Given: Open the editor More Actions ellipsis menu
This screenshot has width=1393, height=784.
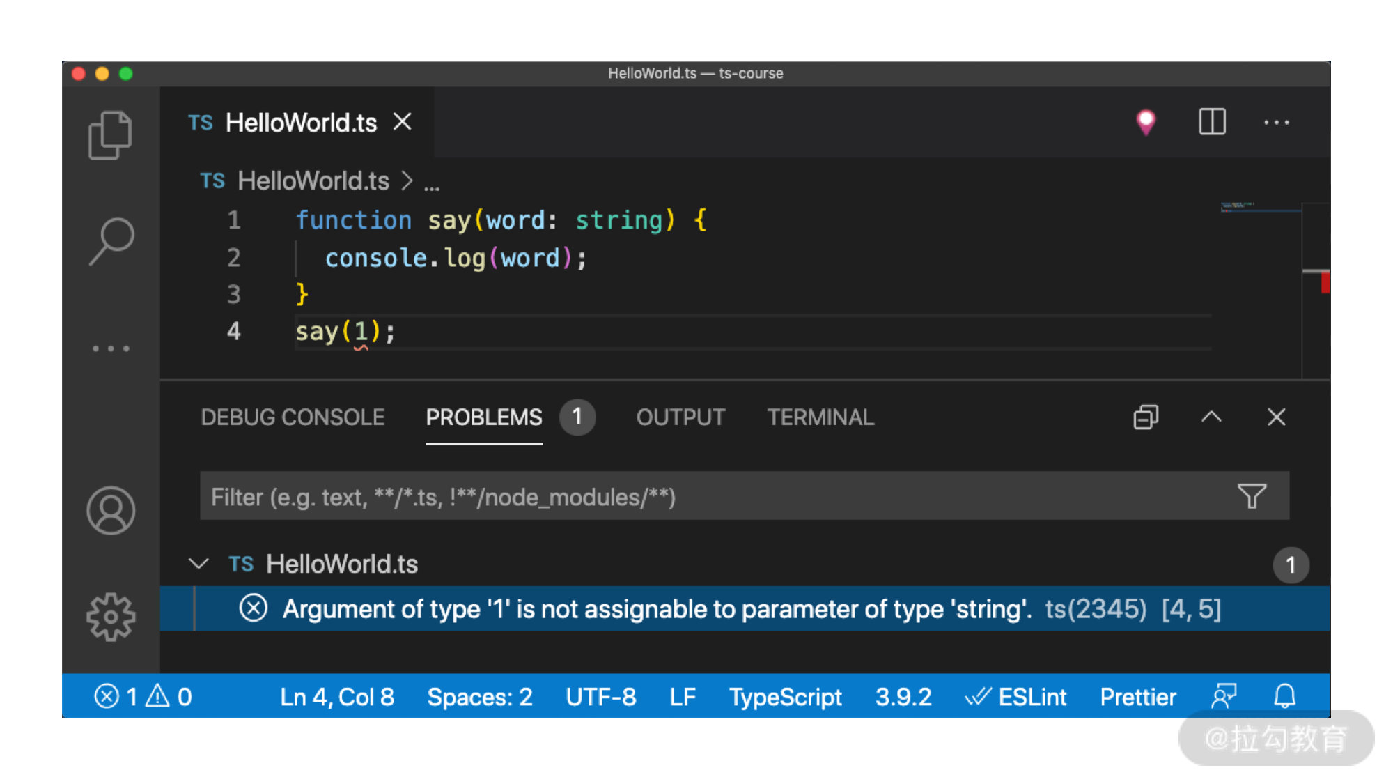Looking at the screenshot, I should point(1276,123).
